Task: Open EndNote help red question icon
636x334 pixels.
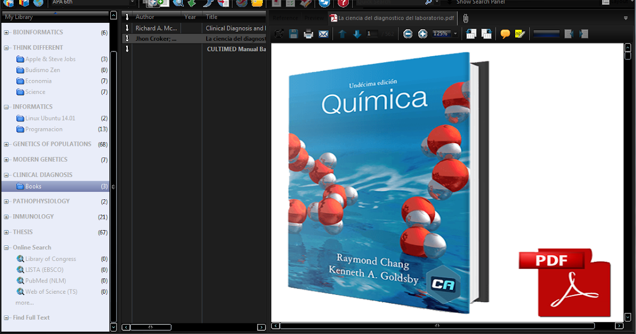Action: click(343, 3)
